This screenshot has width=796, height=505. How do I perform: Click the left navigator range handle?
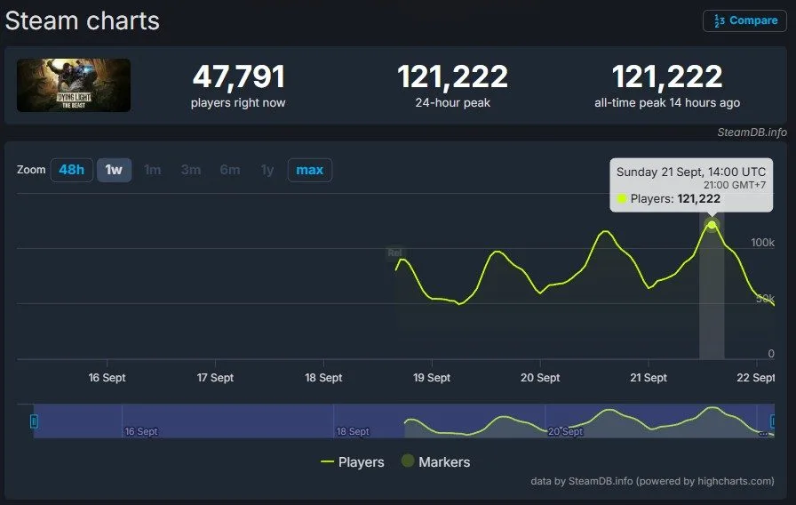(x=35, y=421)
